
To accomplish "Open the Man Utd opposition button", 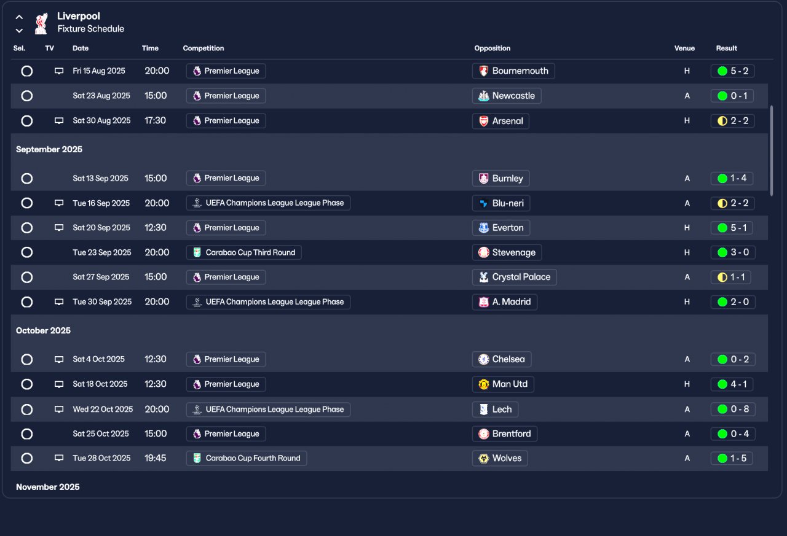I will (503, 384).
